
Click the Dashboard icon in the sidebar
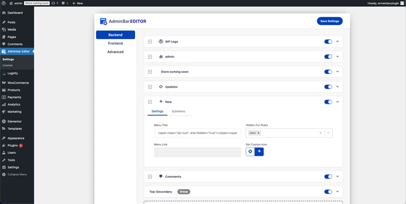coord(3,12)
